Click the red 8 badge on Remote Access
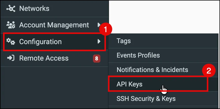 [97, 58]
